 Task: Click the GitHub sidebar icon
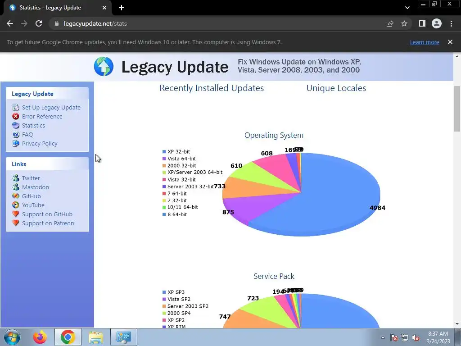pyautogui.click(x=16, y=196)
